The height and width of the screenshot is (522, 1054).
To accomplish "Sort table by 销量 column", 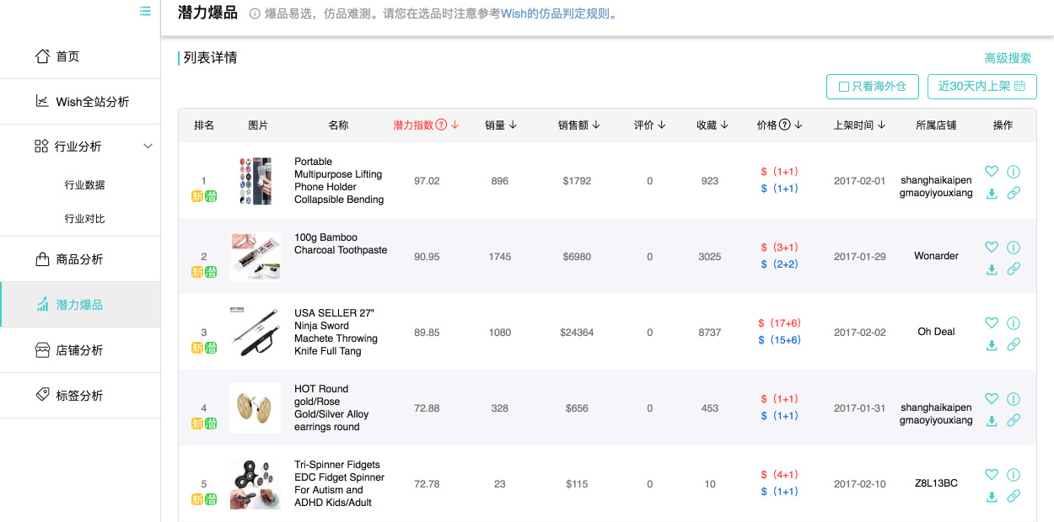I will pyautogui.click(x=501, y=125).
